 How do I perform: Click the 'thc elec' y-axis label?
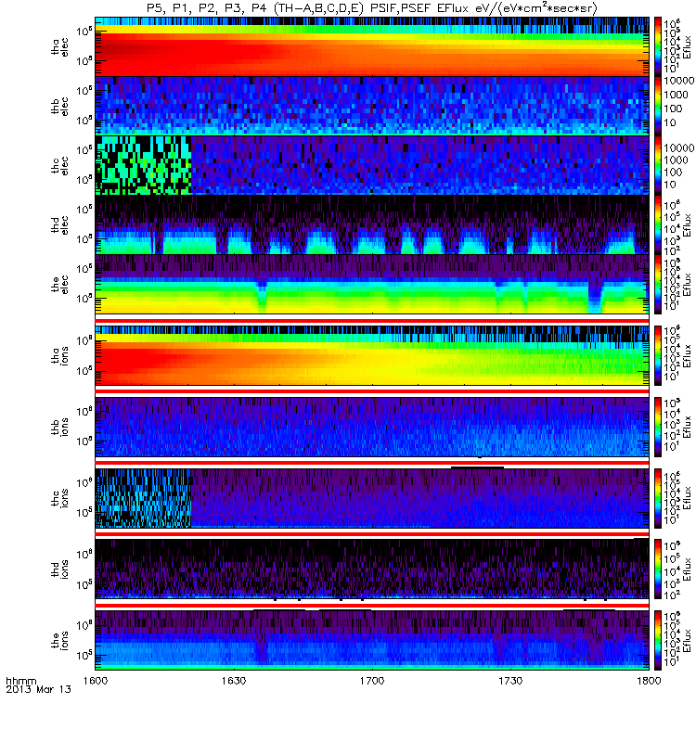click(x=60, y=166)
